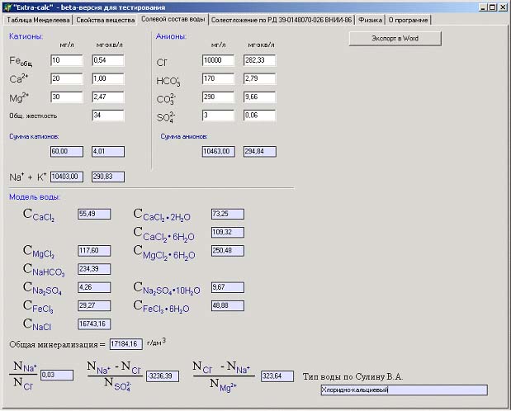Click the Общ. жесткость field showing 34
The width and height of the screenshot is (511, 411).
point(107,116)
